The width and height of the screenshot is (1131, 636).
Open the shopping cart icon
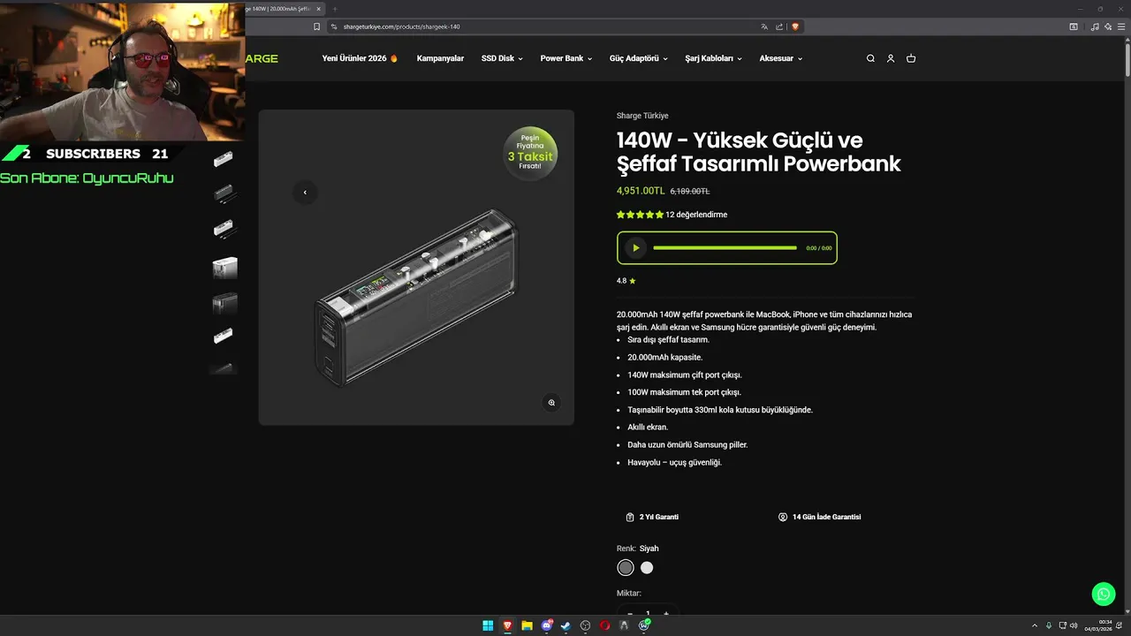coord(911,58)
